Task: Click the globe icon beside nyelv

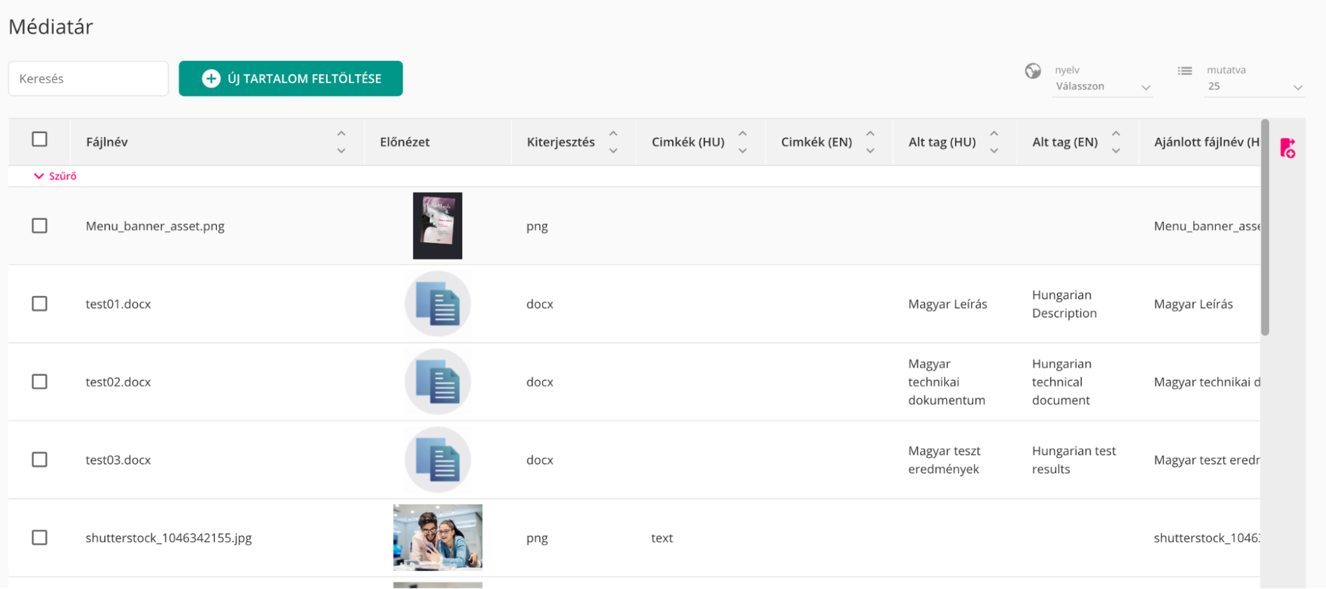Action: tap(1033, 71)
